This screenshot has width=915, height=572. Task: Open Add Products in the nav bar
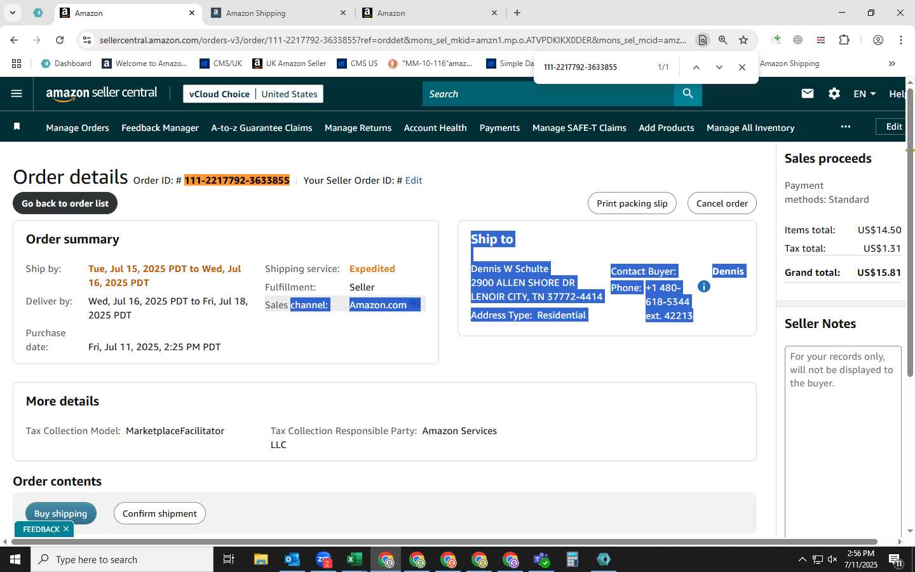(x=667, y=128)
